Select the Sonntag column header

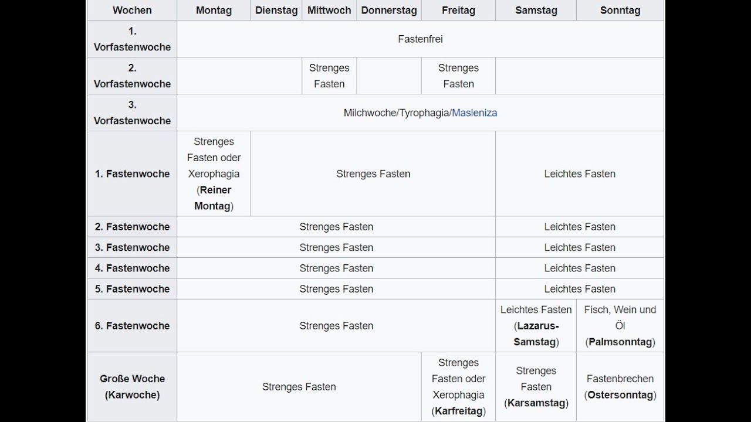click(620, 10)
